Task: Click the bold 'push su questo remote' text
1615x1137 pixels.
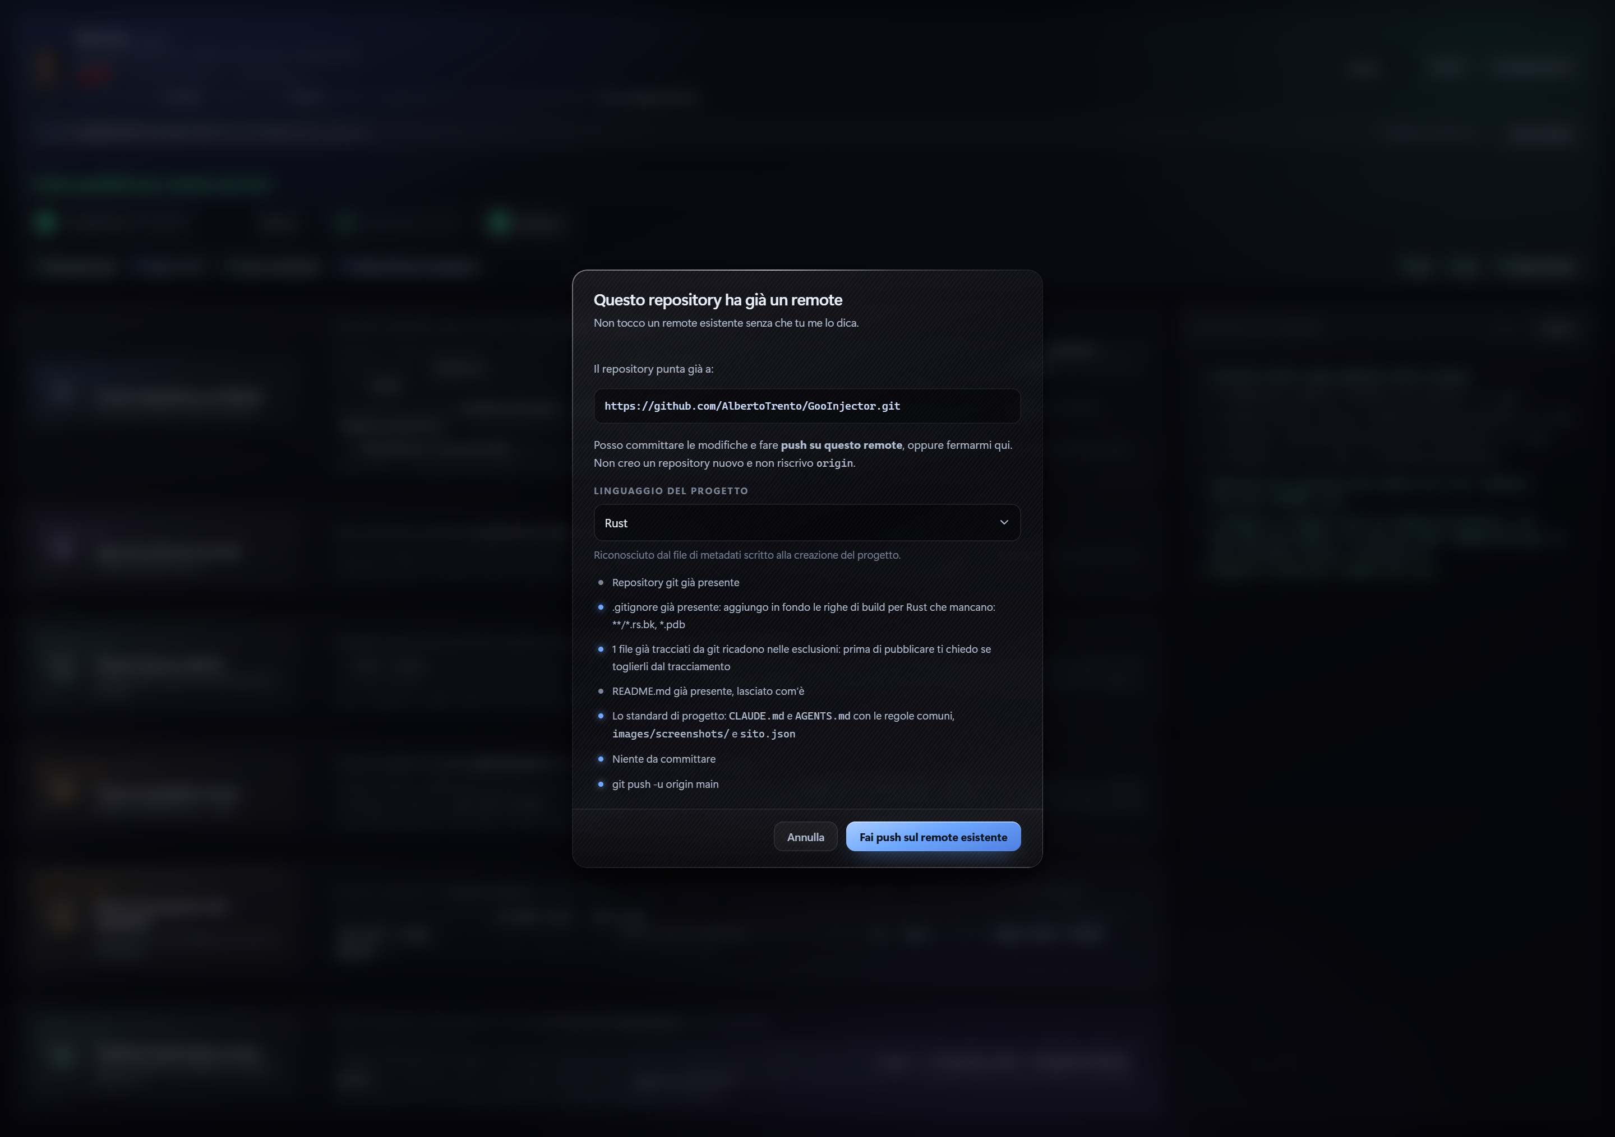Action: click(x=841, y=445)
